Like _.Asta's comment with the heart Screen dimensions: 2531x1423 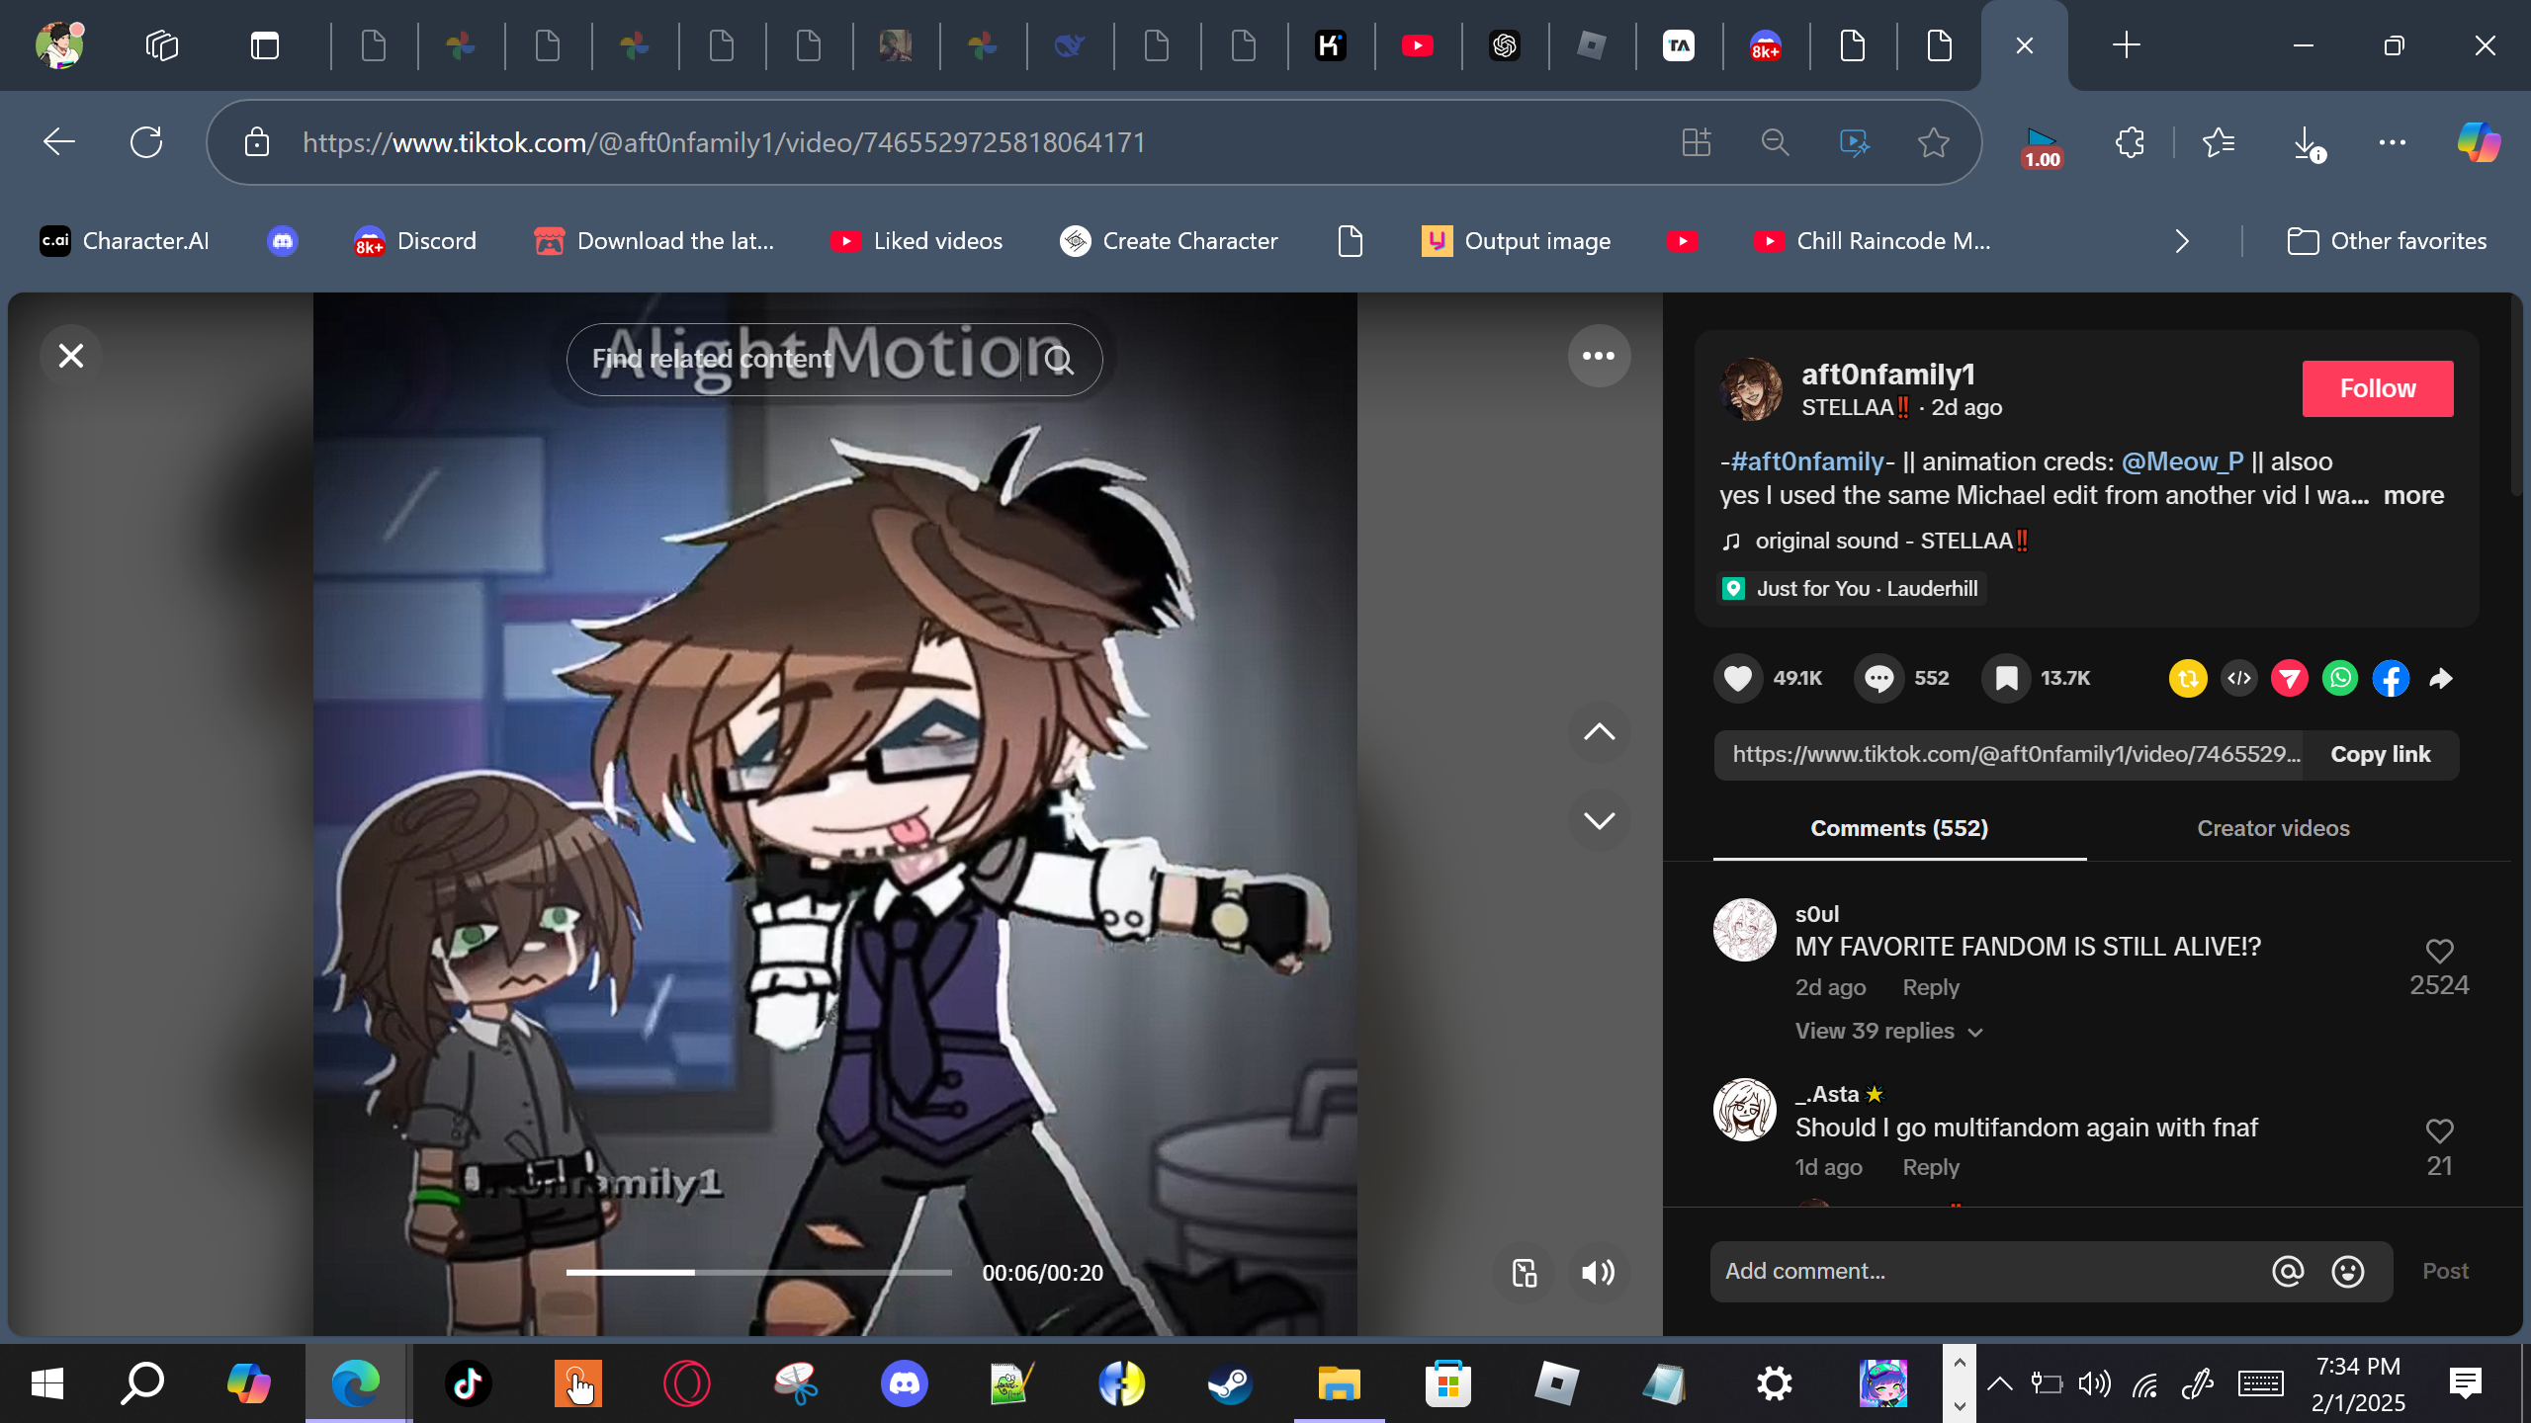pos(2439,1130)
